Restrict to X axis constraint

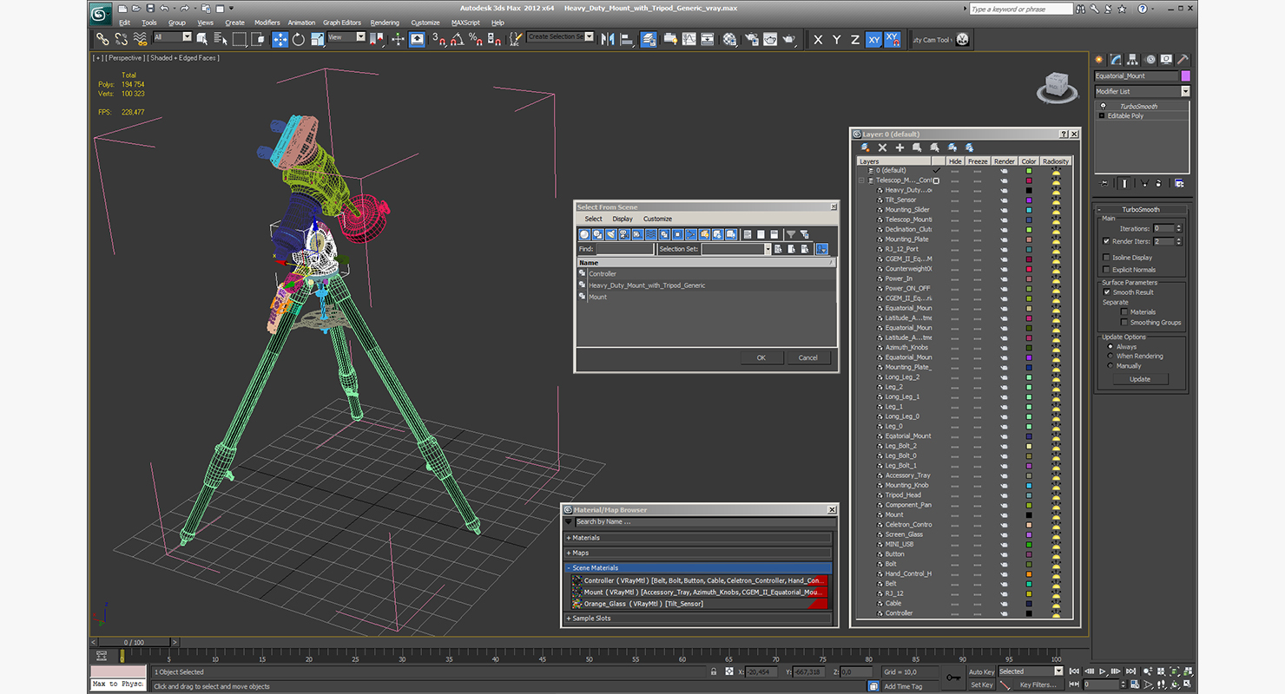coord(818,39)
